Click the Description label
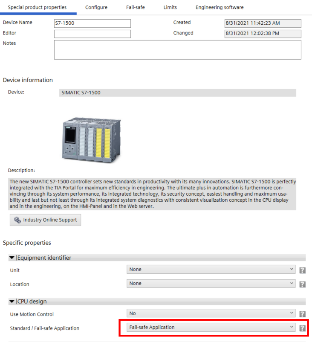 [21, 170]
